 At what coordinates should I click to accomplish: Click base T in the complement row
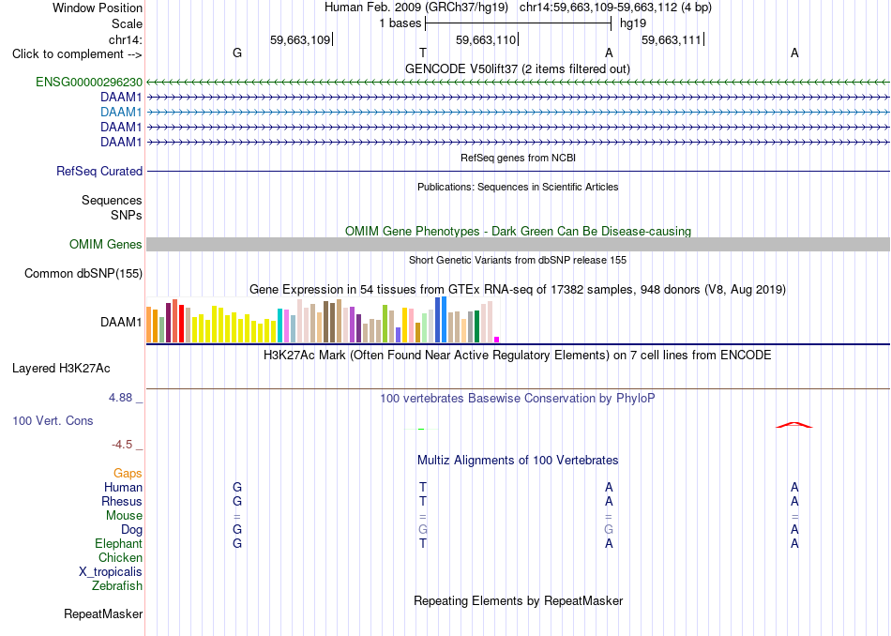point(423,53)
